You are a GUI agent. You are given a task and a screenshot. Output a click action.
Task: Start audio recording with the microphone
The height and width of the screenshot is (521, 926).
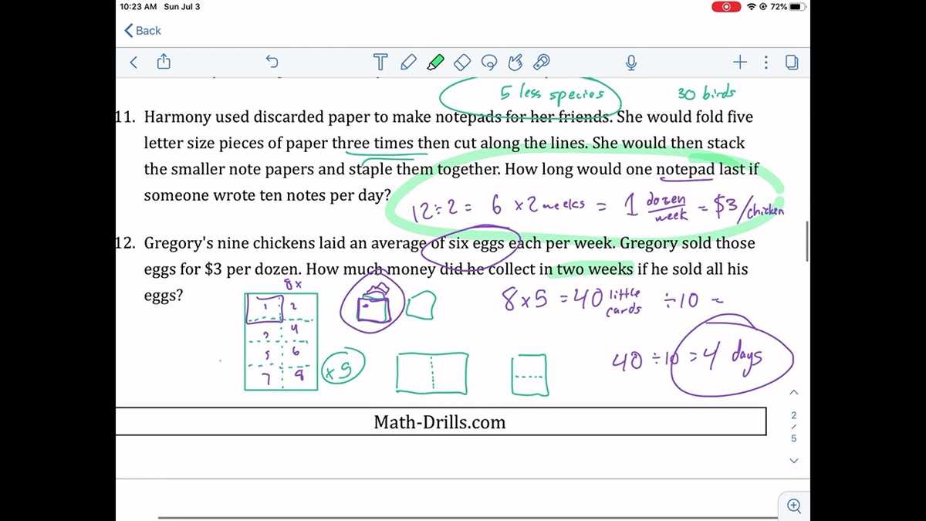click(631, 63)
